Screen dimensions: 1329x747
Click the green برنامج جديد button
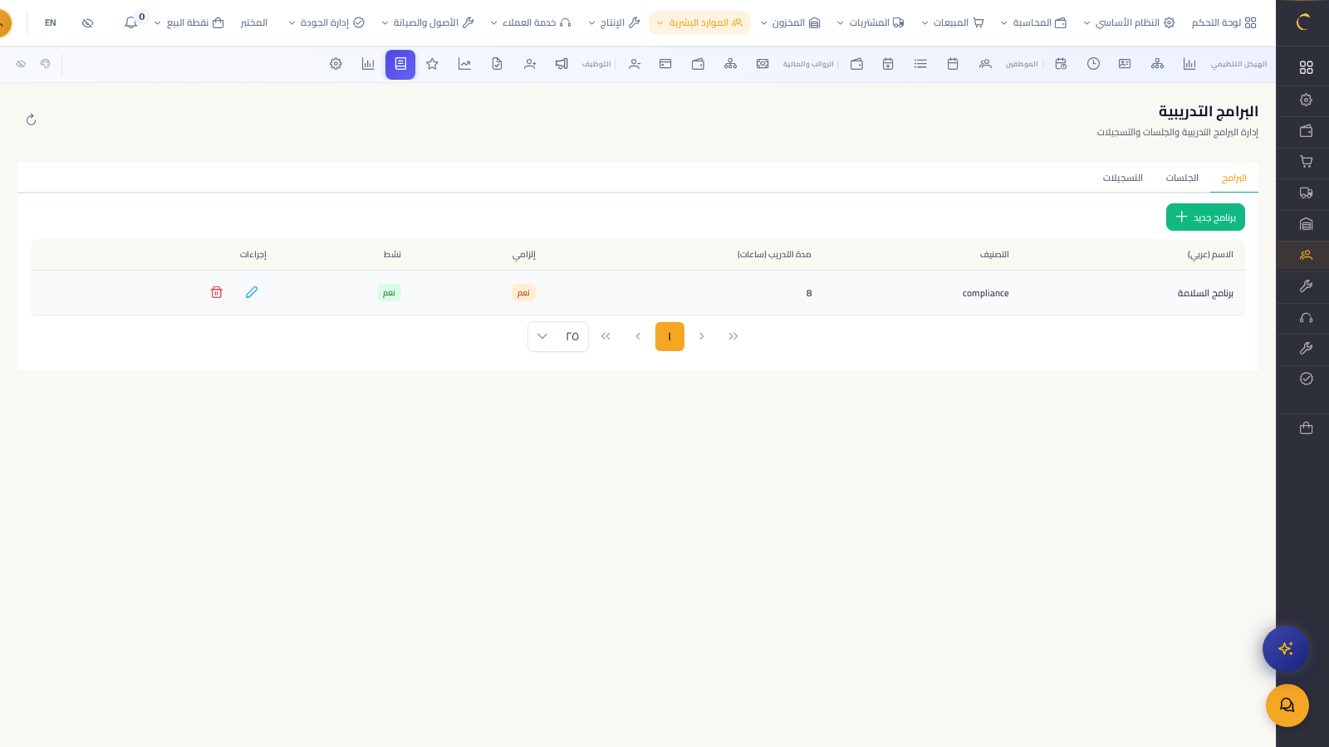click(1205, 217)
